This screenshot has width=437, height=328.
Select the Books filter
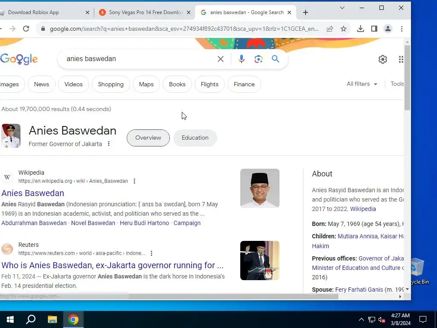point(177,84)
